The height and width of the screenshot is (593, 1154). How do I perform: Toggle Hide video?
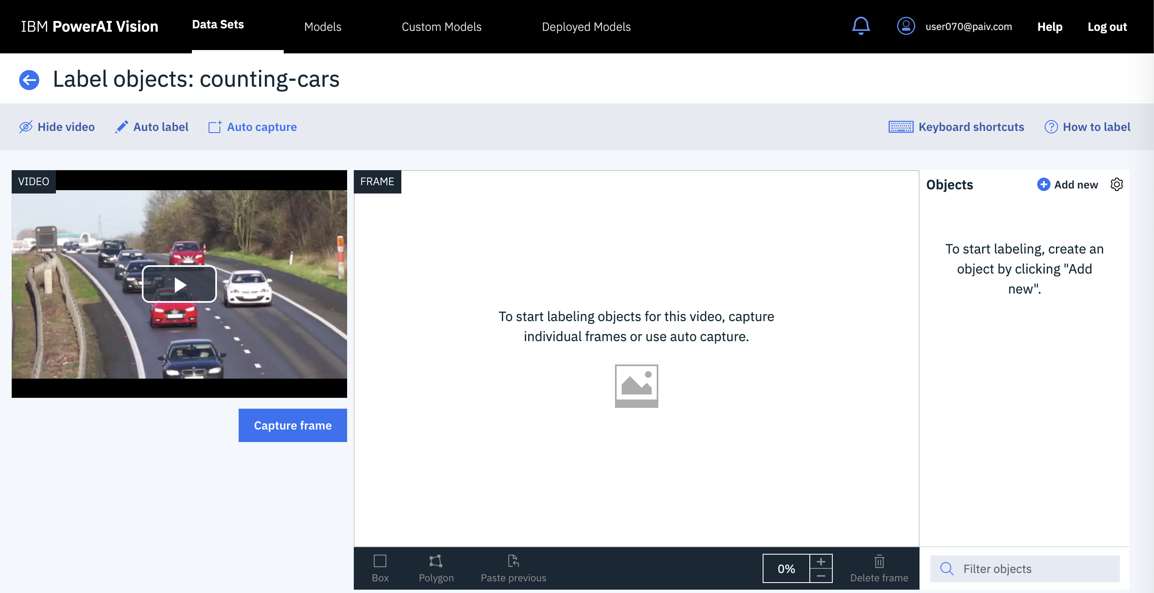(57, 127)
